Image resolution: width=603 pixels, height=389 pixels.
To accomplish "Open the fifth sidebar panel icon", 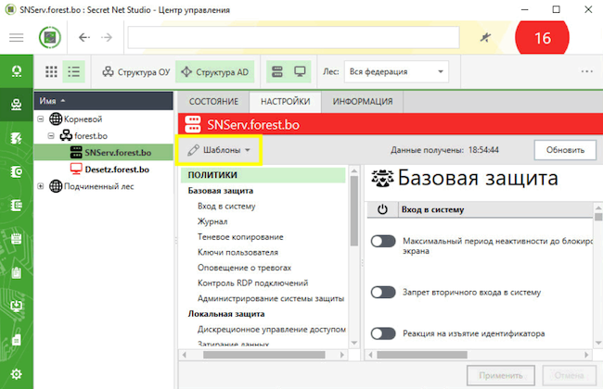I will (x=17, y=205).
